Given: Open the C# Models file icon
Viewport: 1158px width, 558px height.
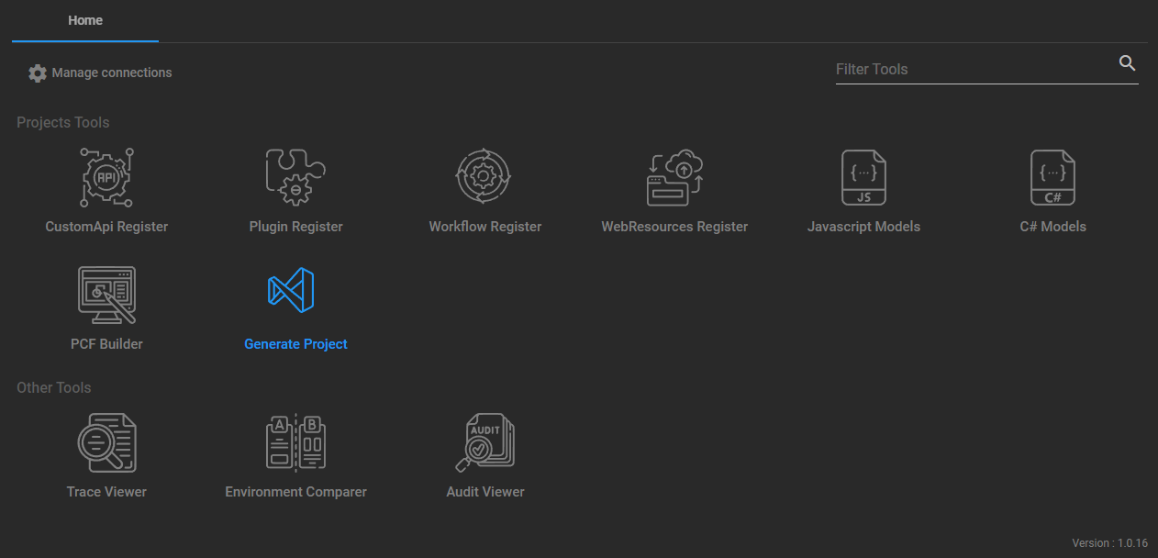Looking at the screenshot, I should point(1052,177).
